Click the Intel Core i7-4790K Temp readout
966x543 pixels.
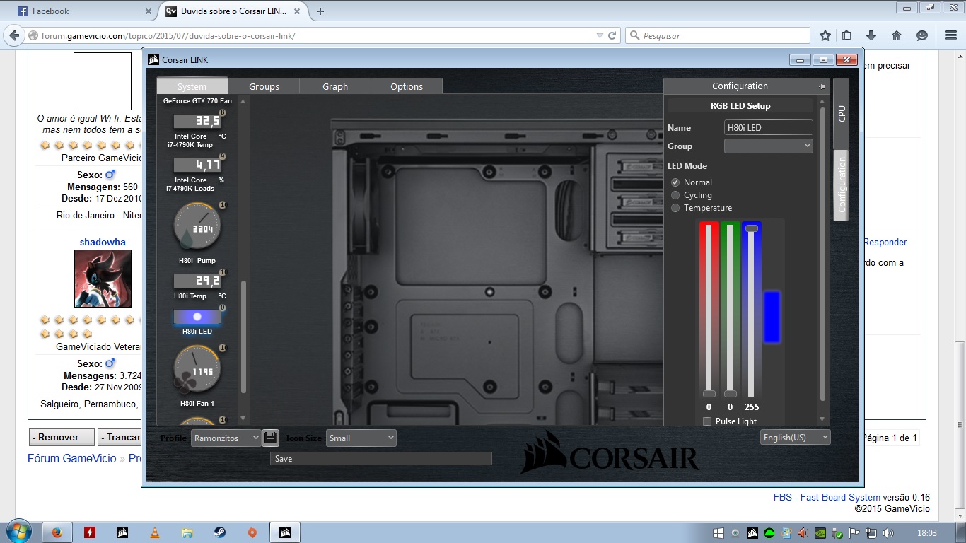pos(198,121)
